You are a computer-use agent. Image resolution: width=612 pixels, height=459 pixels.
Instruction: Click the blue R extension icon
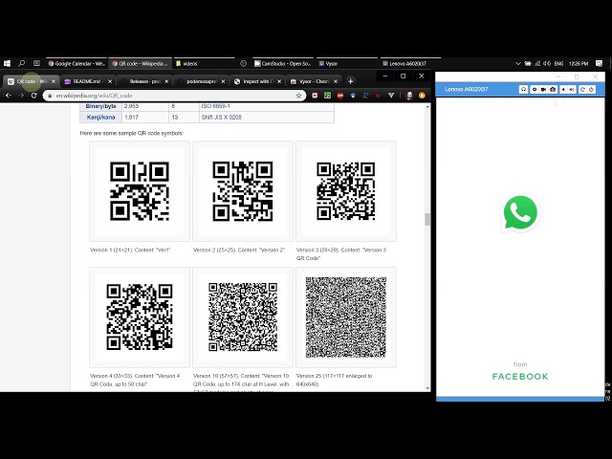365,96
